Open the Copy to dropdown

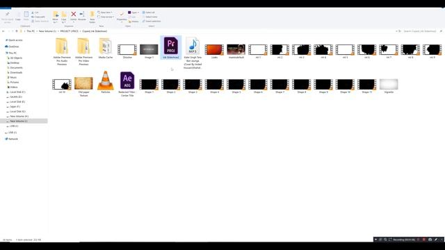64,17
